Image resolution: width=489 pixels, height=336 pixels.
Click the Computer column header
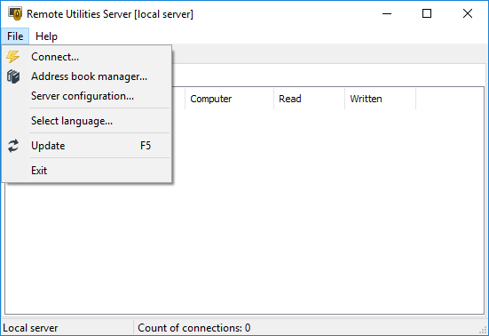pos(229,99)
